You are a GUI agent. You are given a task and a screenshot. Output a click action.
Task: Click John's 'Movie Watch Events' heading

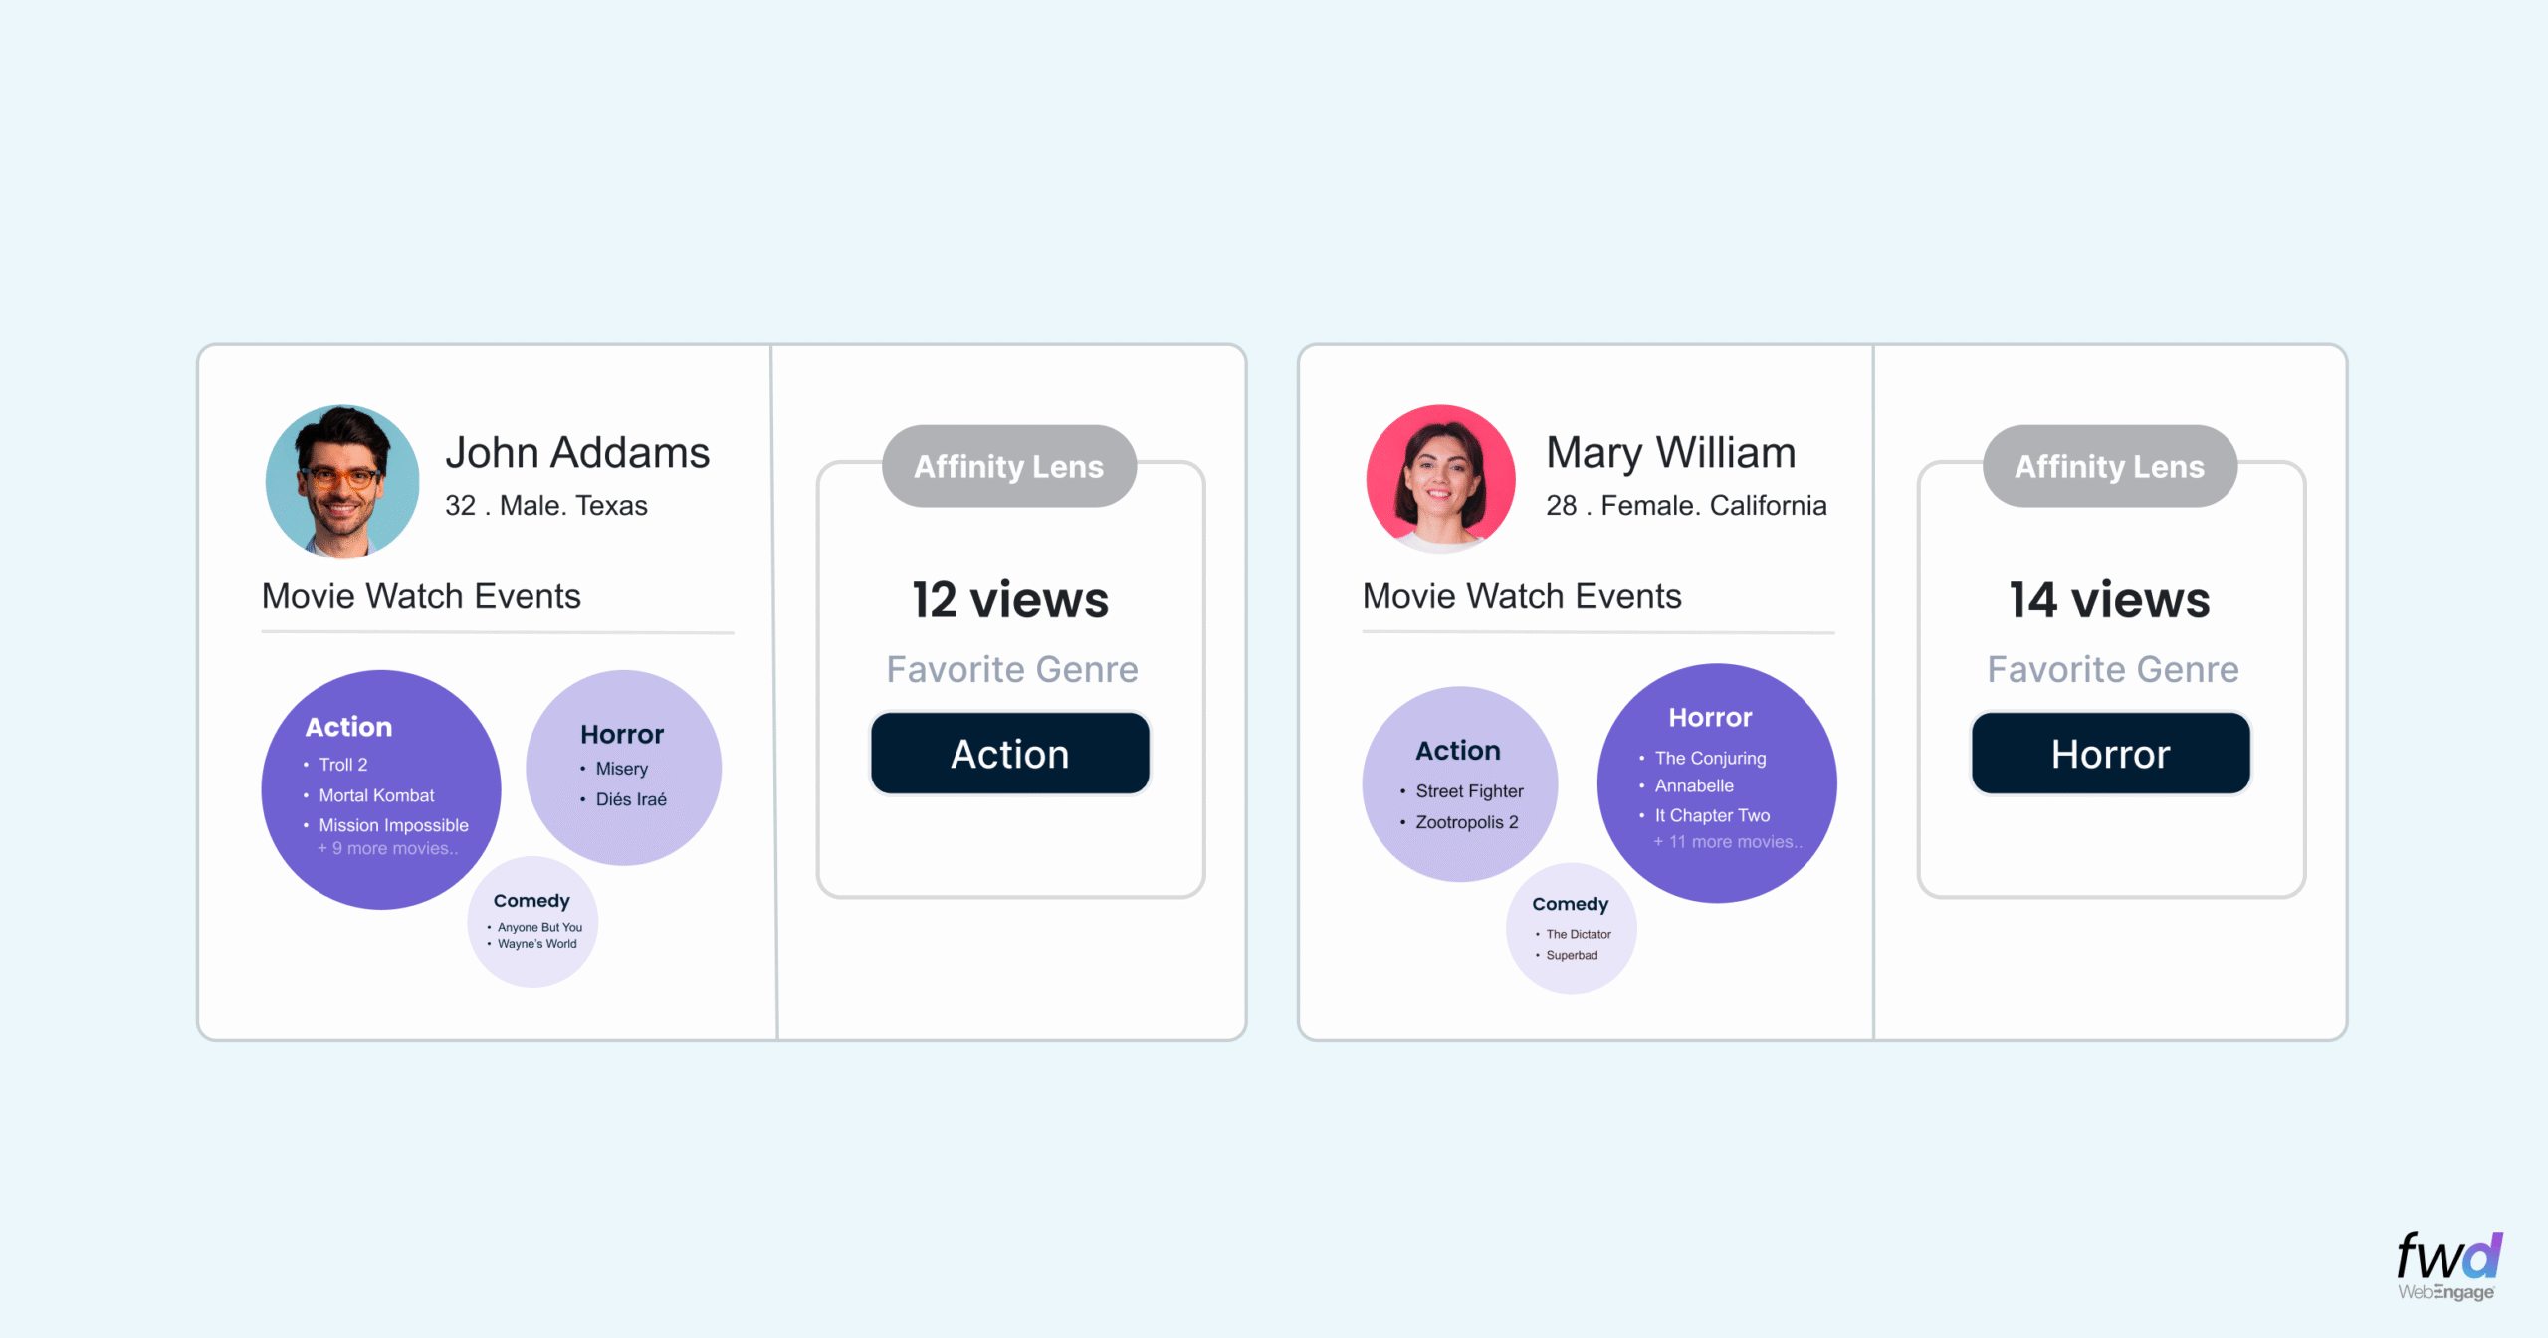(421, 596)
